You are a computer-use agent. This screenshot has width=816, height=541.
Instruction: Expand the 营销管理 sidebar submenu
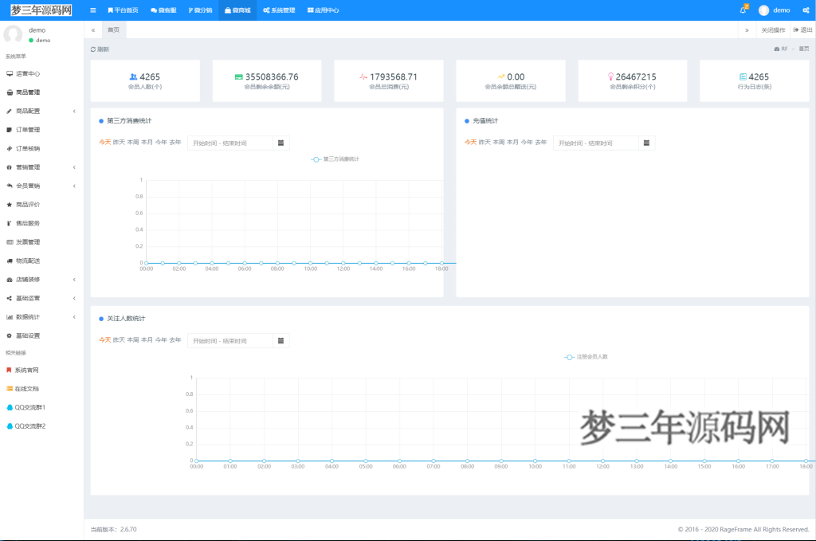tap(33, 167)
